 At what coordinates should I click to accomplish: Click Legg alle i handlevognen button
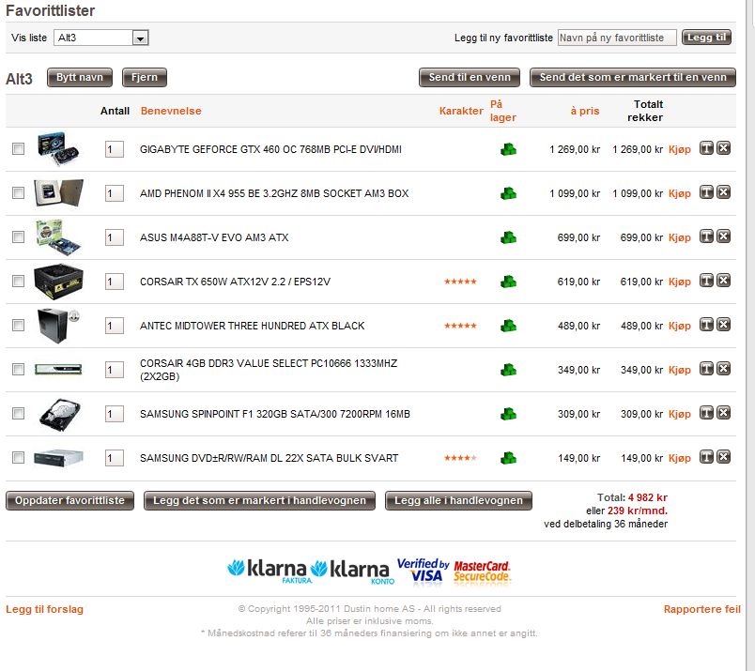(x=458, y=500)
